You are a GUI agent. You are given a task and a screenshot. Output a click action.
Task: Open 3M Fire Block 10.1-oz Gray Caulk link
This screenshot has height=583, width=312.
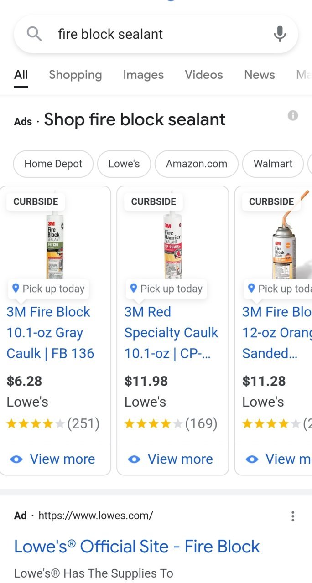50,333
